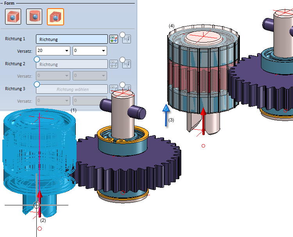Click the Richtung 1 direction picker icon
Screen dimensions: 293x237
tap(114, 39)
